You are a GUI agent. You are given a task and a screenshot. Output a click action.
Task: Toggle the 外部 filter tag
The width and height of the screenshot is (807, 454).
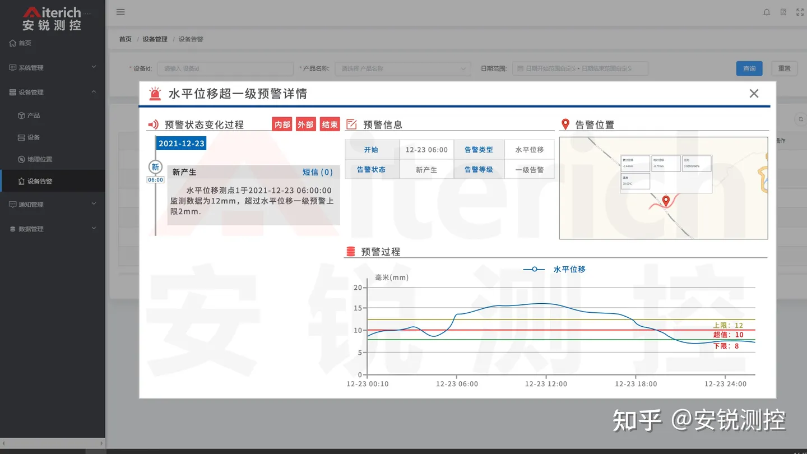[305, 124]
